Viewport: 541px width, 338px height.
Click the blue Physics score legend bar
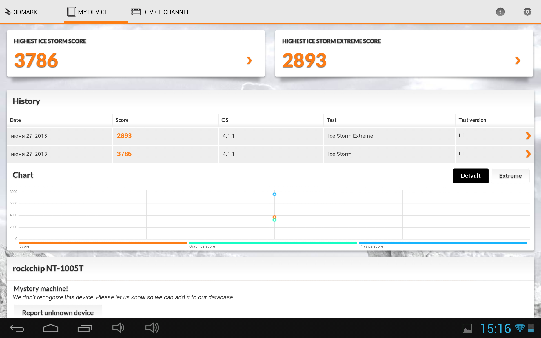pyautogui.click(x=443, y=243)
